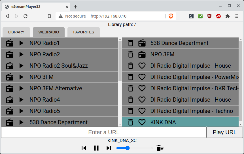The width and height of the screenshot is (244, 154).
Task: Click the Not secure warning indicator
Action: (x=72, y=16)
